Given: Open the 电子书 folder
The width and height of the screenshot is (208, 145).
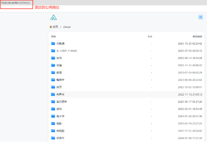Looking at the screenshot, I should click(x=60, y=116).
